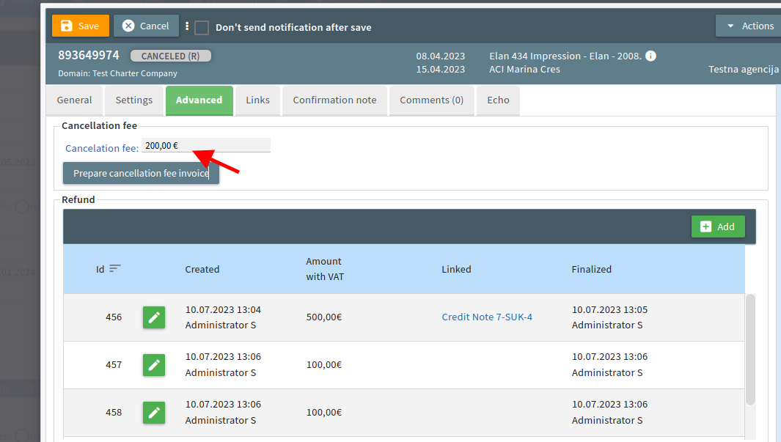Image resolution: width=781 pixels, height=442 pixels.
Task: Switch to the Settings tab
Action: pos(134,100)
